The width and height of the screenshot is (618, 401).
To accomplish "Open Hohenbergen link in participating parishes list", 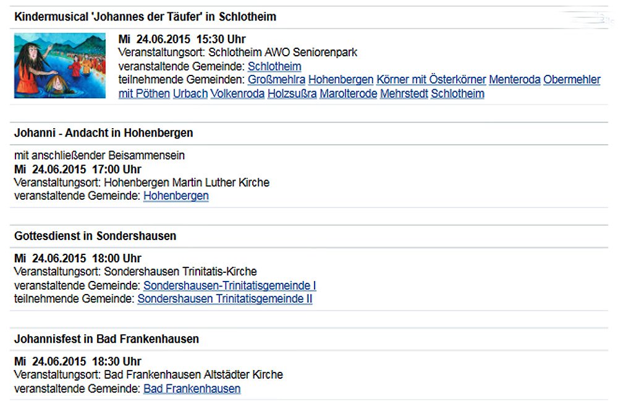I will (341, 80).
